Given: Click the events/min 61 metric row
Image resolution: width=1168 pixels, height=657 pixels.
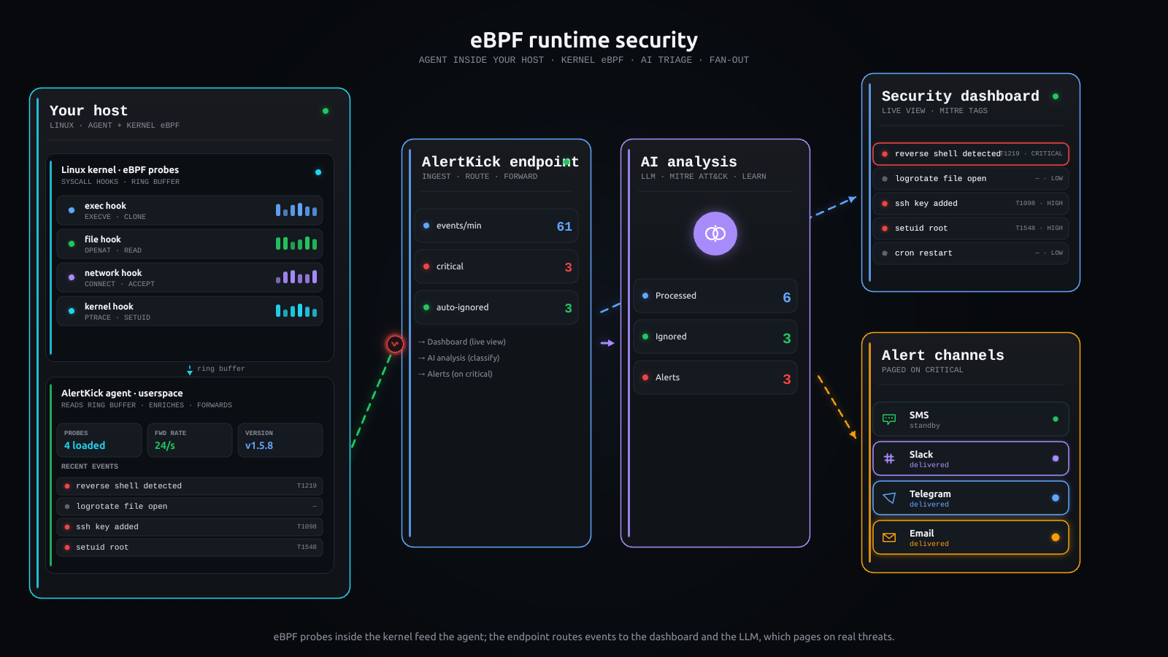Looking at the screenshot, I should click(496, 226).
